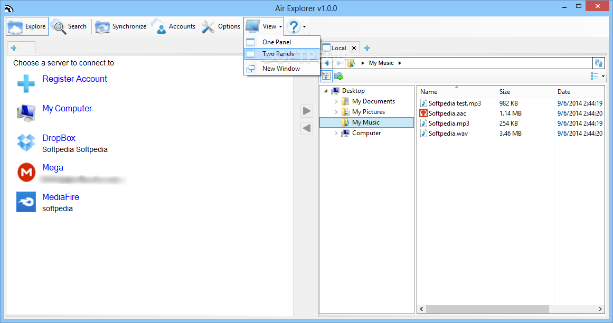Click the My Music breadcrumb
Image resolution: width=613 pixels, height=323 pixels.
click(x=381, y=63)
